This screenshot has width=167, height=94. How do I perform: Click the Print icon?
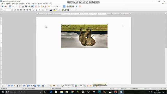click(x=23, y=7)
